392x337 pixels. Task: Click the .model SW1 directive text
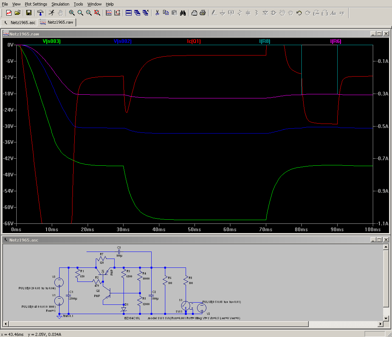194,318
